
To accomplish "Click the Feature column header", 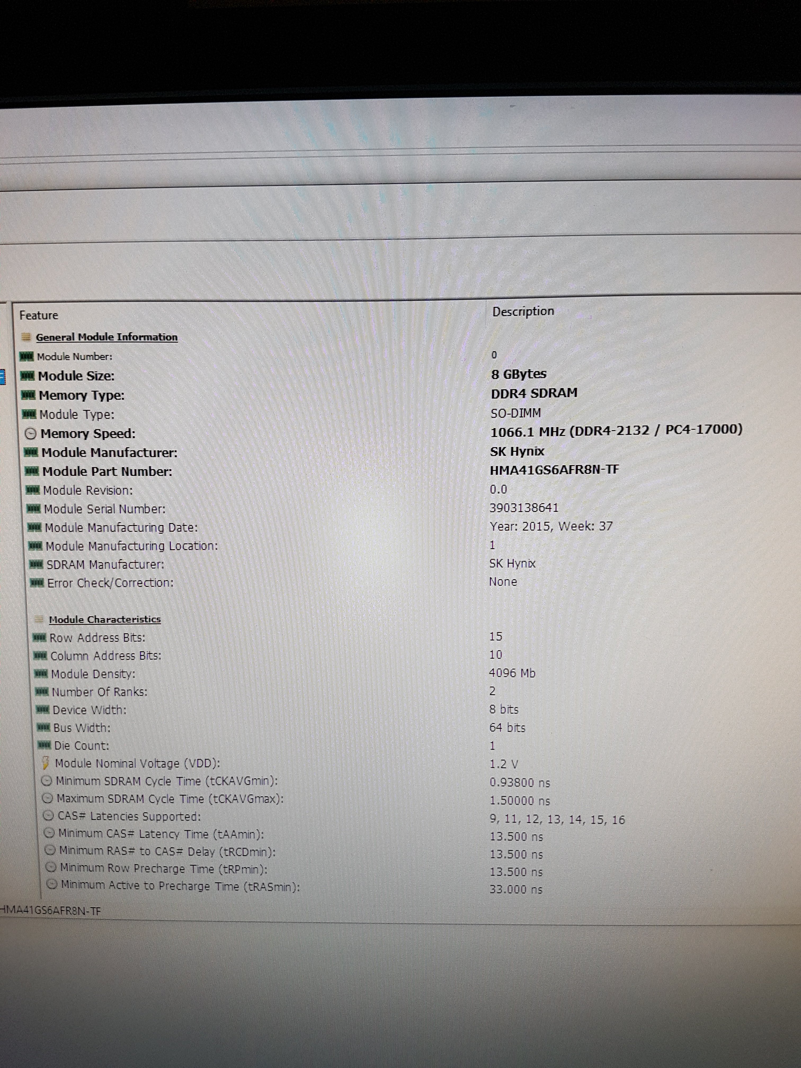I will pos(39,315).
